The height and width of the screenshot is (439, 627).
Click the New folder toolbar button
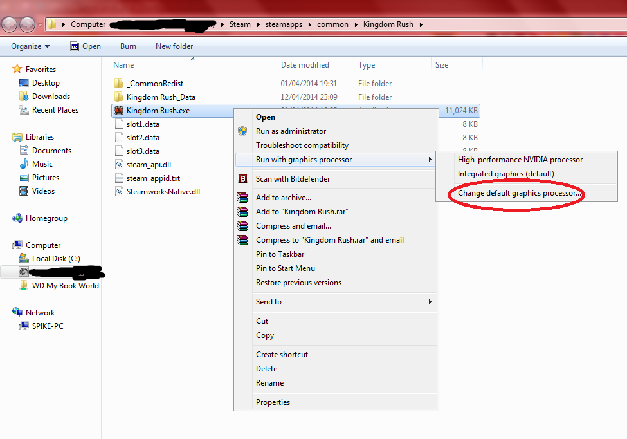click(x=174, y=46)
